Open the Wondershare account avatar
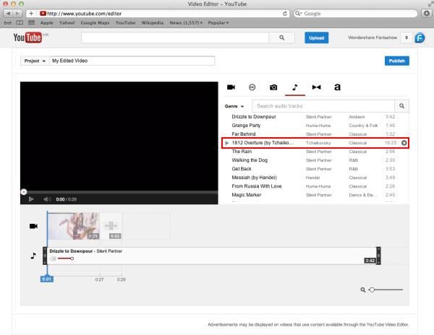This screenshot has height=335, width=434. (420, 38)
